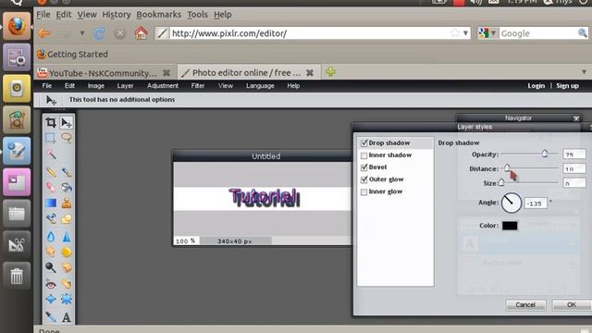The width and height of the screenshot is (592, 333).
Task: Open URL bar history dropdown
Action: pyautogui.click(x=465, y=33)
